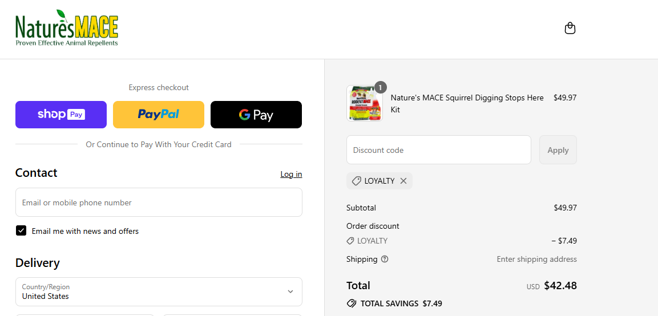
Task: Remove the LOYALTY discount code tag
Action: point(403,181)
